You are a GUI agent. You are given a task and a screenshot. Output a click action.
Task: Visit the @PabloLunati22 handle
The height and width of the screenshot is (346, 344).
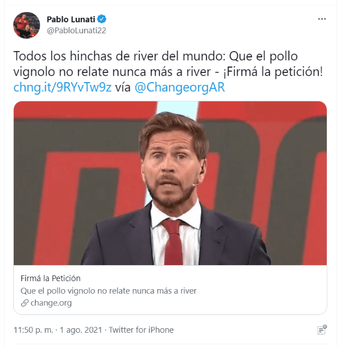(76, 30)
